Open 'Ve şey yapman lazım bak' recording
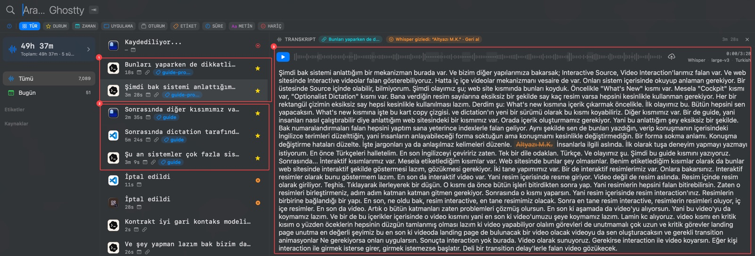755x256 pixels. point(185,248)
